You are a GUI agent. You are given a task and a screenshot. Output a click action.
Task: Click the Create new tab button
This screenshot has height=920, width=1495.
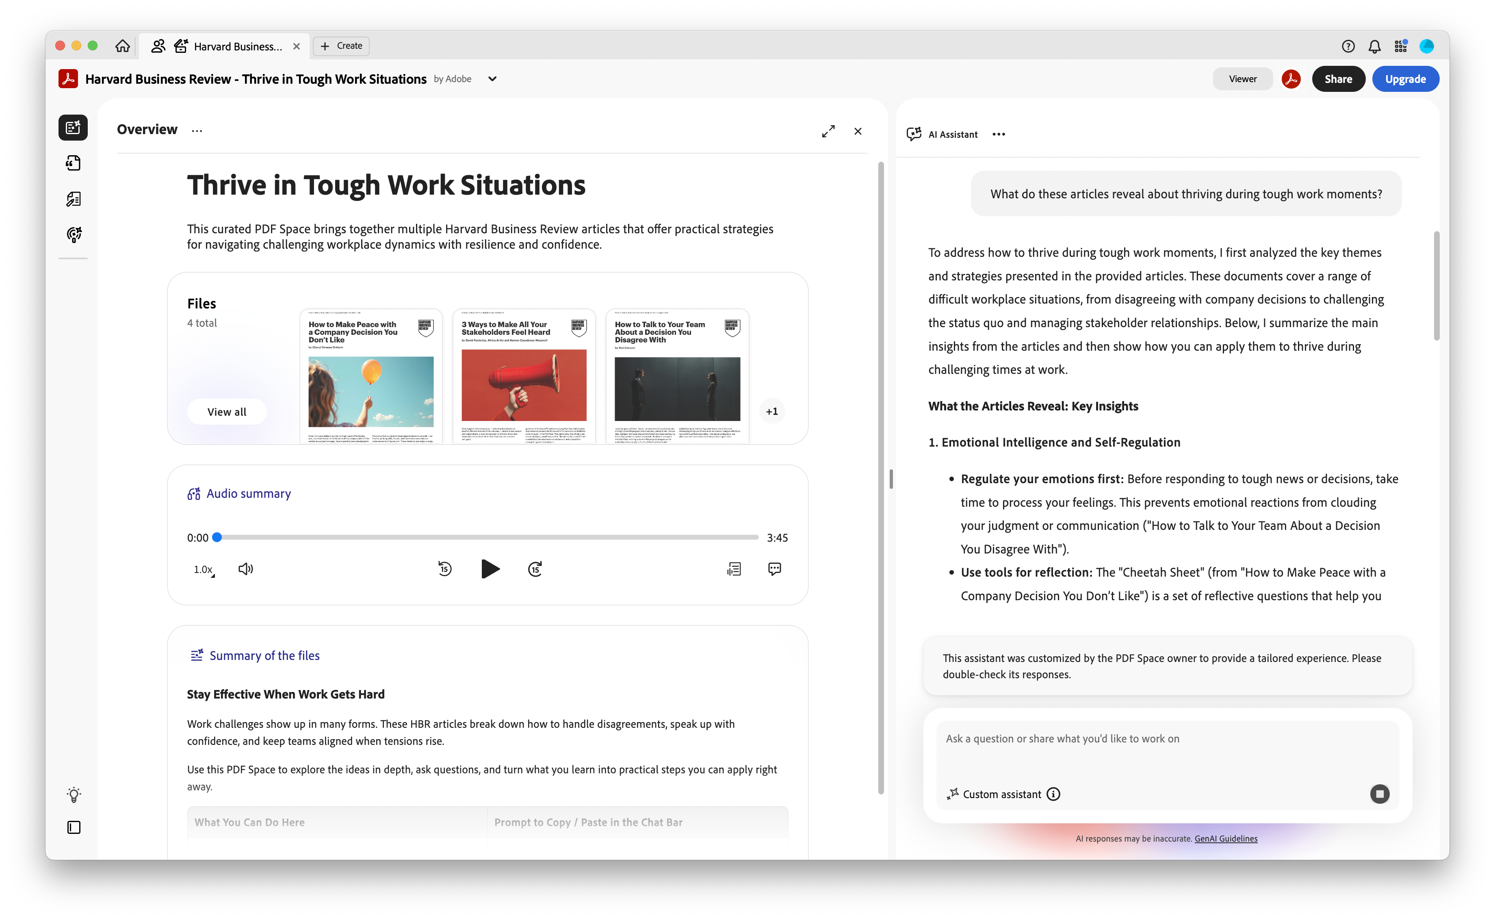pyautogui.click(x=341, y=46)
